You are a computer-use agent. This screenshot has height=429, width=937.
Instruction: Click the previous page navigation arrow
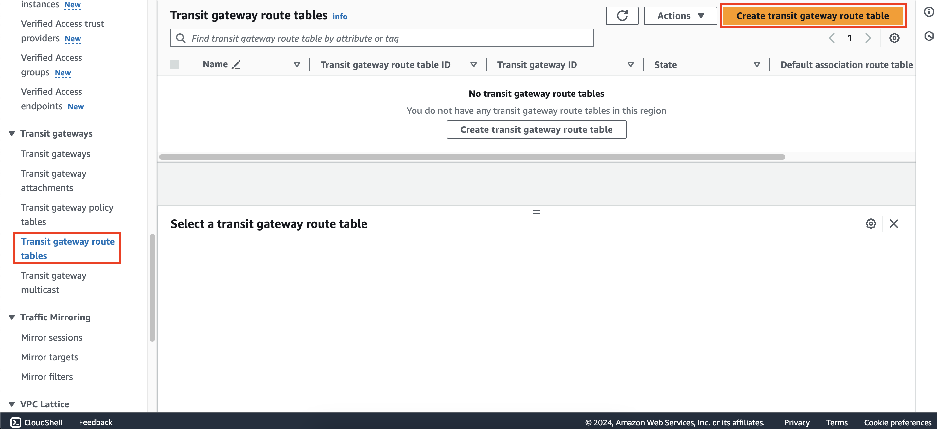(832, 38)
